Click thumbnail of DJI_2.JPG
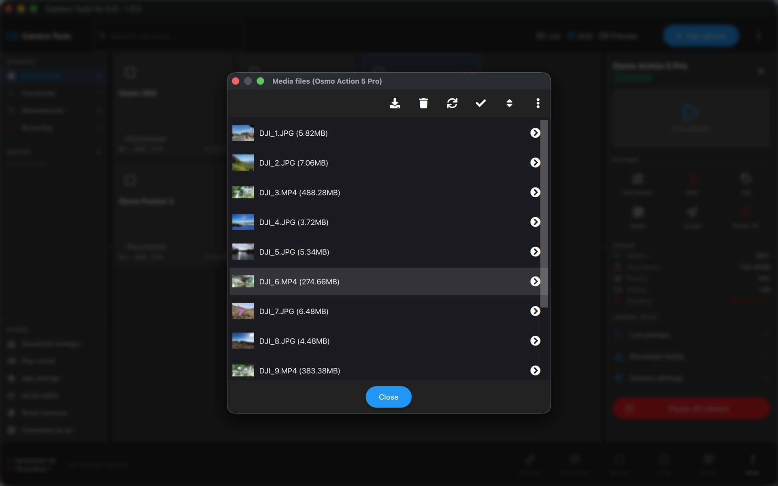 click(243, 162)
